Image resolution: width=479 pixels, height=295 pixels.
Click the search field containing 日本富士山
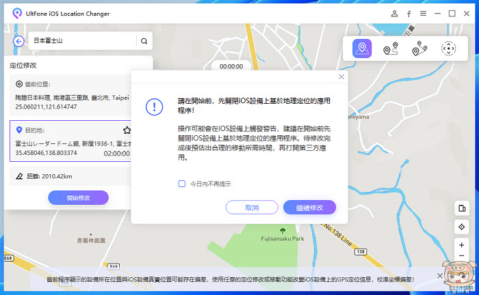point(83,40)
